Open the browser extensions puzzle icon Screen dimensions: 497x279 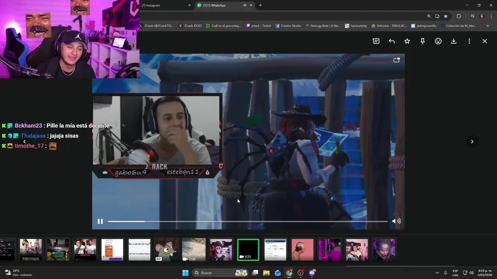pos(459,16)
